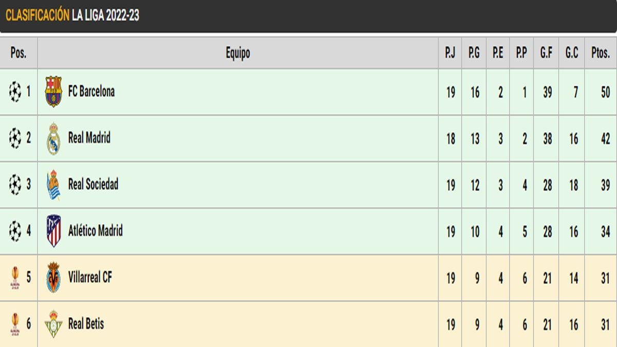The height and width of the screenshot is (347, 617).
Task: Click the Real Madrid crest icon
Action: pyautogui.click(x=53, y=138)
